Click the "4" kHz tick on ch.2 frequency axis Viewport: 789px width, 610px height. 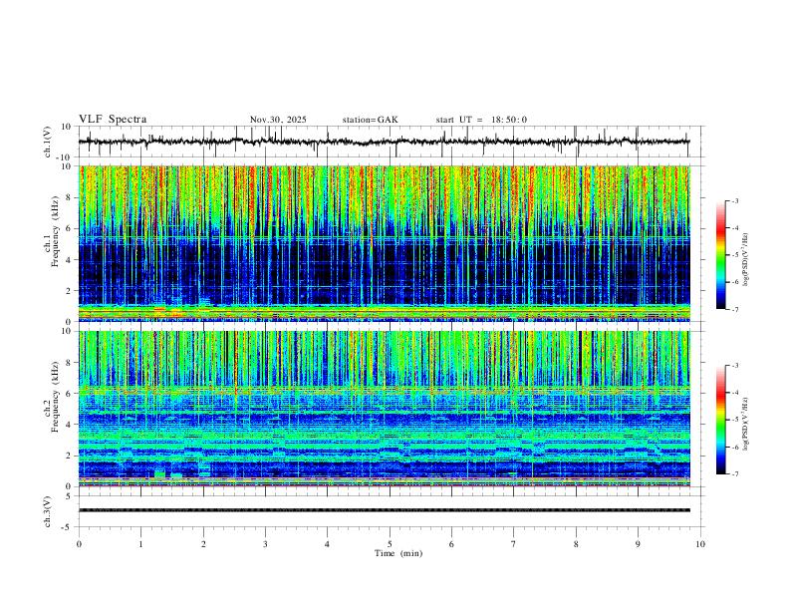coord(70,425)
